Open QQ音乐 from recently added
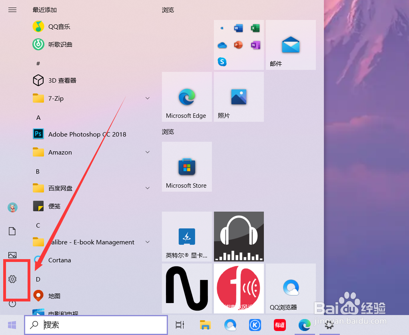 [x=91, y=27]
